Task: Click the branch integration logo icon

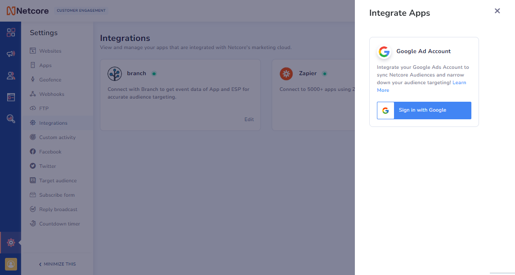Action: point(115,74)
